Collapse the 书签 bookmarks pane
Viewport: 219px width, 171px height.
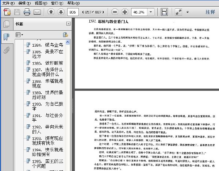point(68,24)
